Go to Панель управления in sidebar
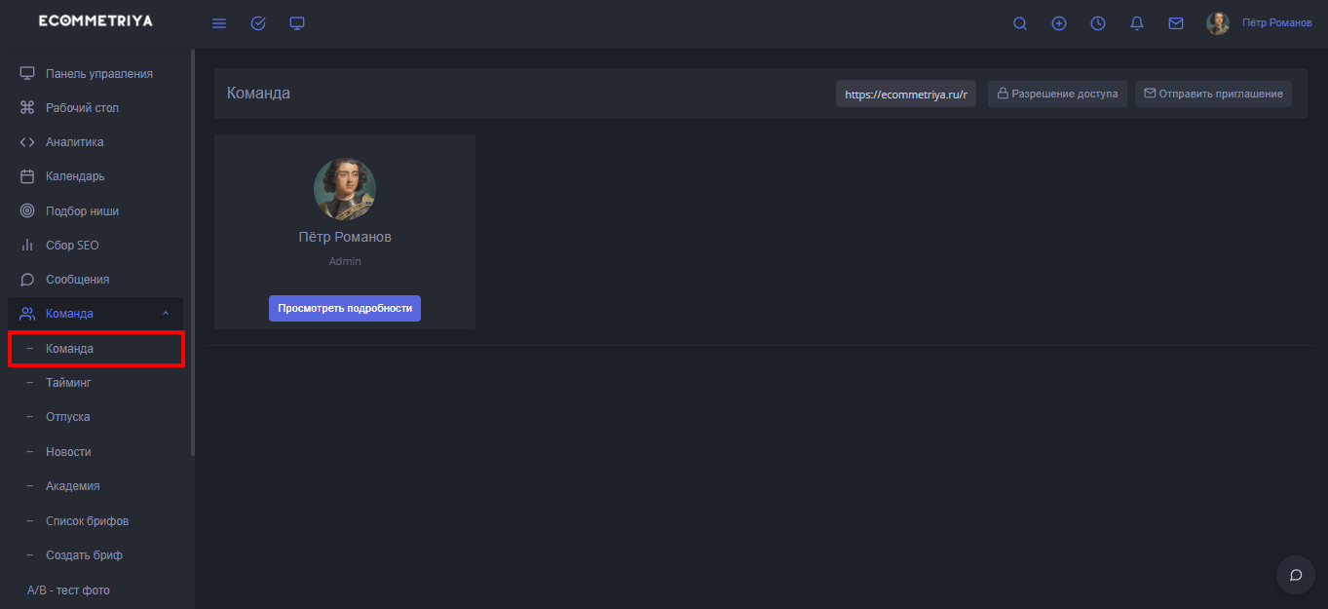 click(x=98, y=74)
